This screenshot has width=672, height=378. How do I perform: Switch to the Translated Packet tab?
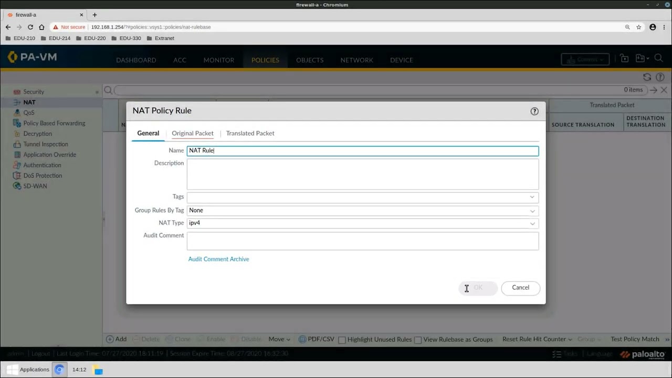[250, 133]
